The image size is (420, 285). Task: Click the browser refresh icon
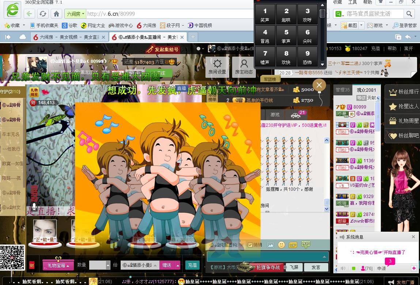click(43, 14)
